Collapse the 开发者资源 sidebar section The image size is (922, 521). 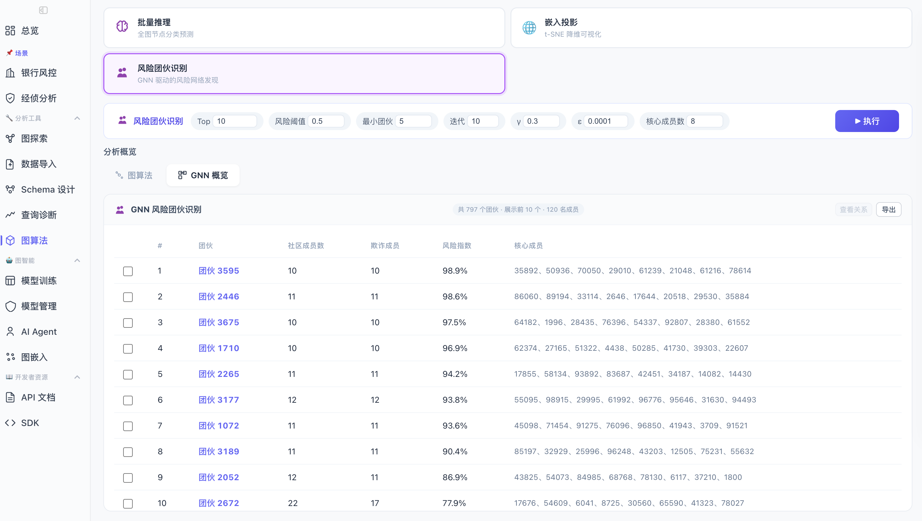tap(77, 377)
